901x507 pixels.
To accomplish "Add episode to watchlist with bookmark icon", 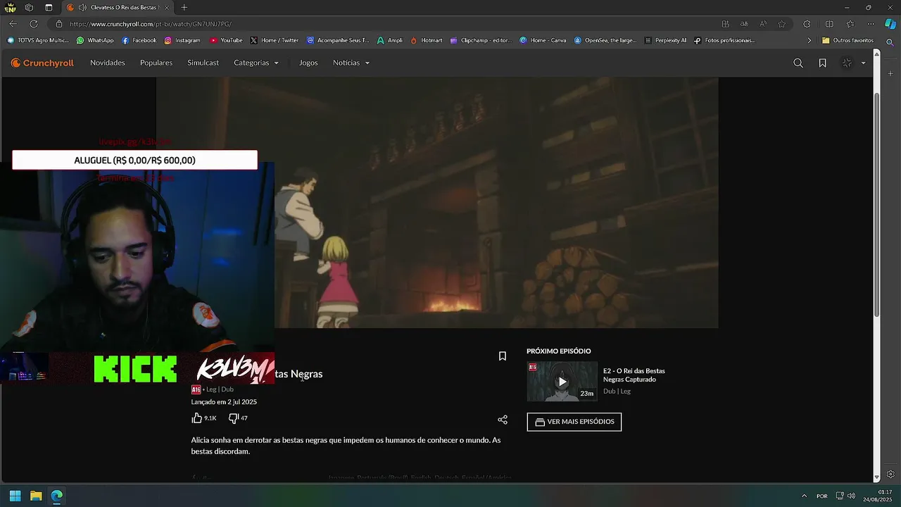I will [x=503, y=356].
